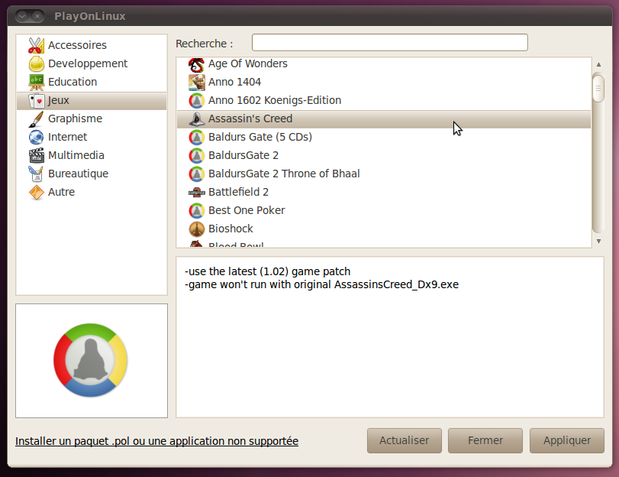Click the Anno 1602 Koenigs-Edition icon
Image resolution: width=619 pixels, height=477 pixels.
pos(197,100)
